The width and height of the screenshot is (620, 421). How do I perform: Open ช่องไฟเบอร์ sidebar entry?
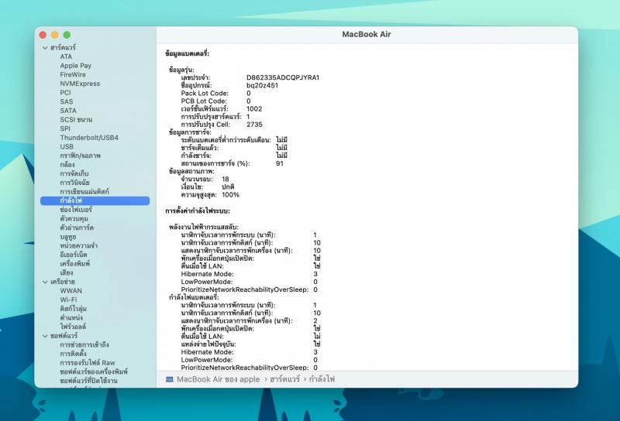point(75,210)
